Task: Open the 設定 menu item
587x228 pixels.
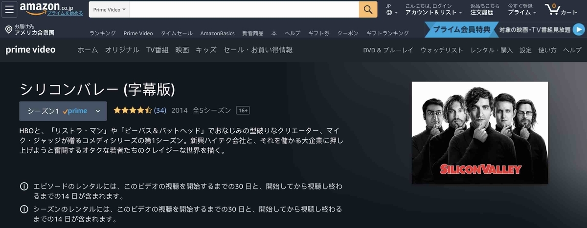Action: point(525,50)
